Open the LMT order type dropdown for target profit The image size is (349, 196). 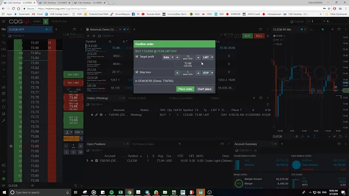click(208, 57)
